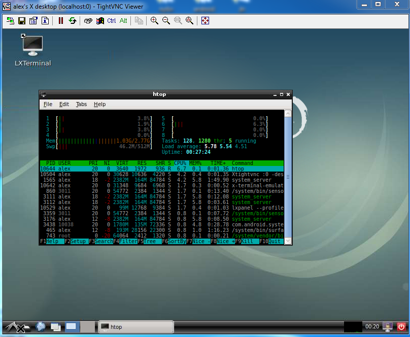This screenshot has height=337, width=410.
Task: Switch to the second (gray) desktop in the pager
Action: 87,327
